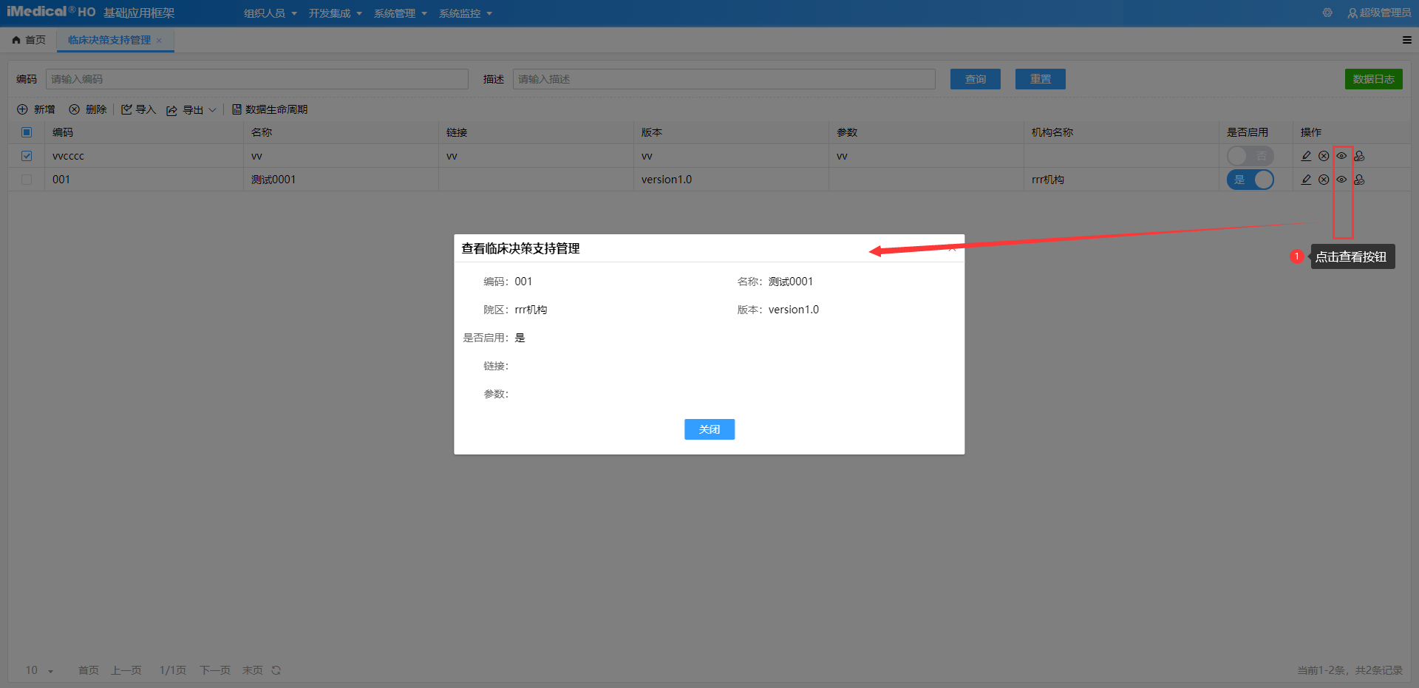Open the 系统管理 menu dropdown

point(401,13)
